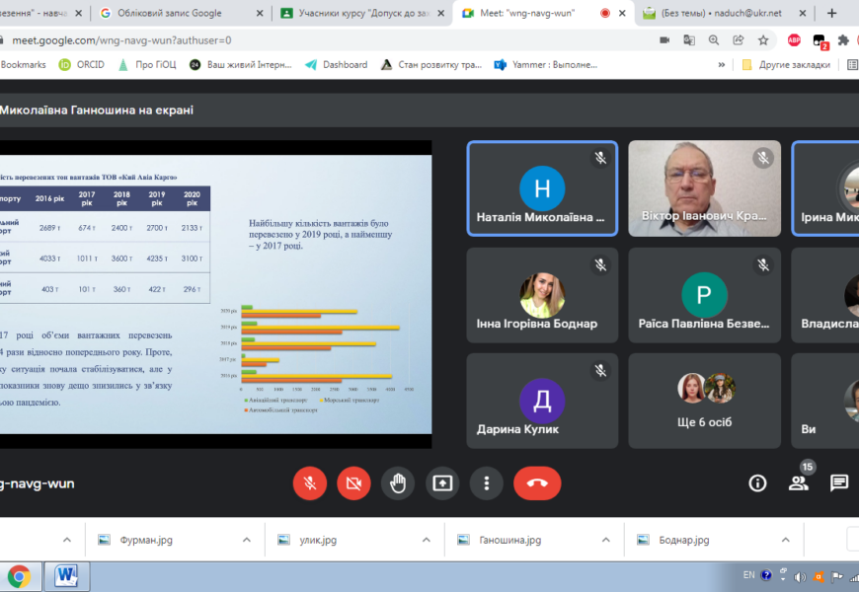Click the mute indicator on Віктор Іванович's tile

pyautogui.click(x=762, y=158)
